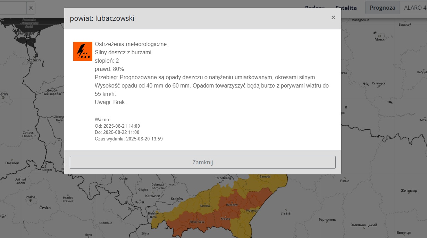This screenshot has width=427, height=238.
Task: Click the geolocation crosshair icon
Action: 31,8
